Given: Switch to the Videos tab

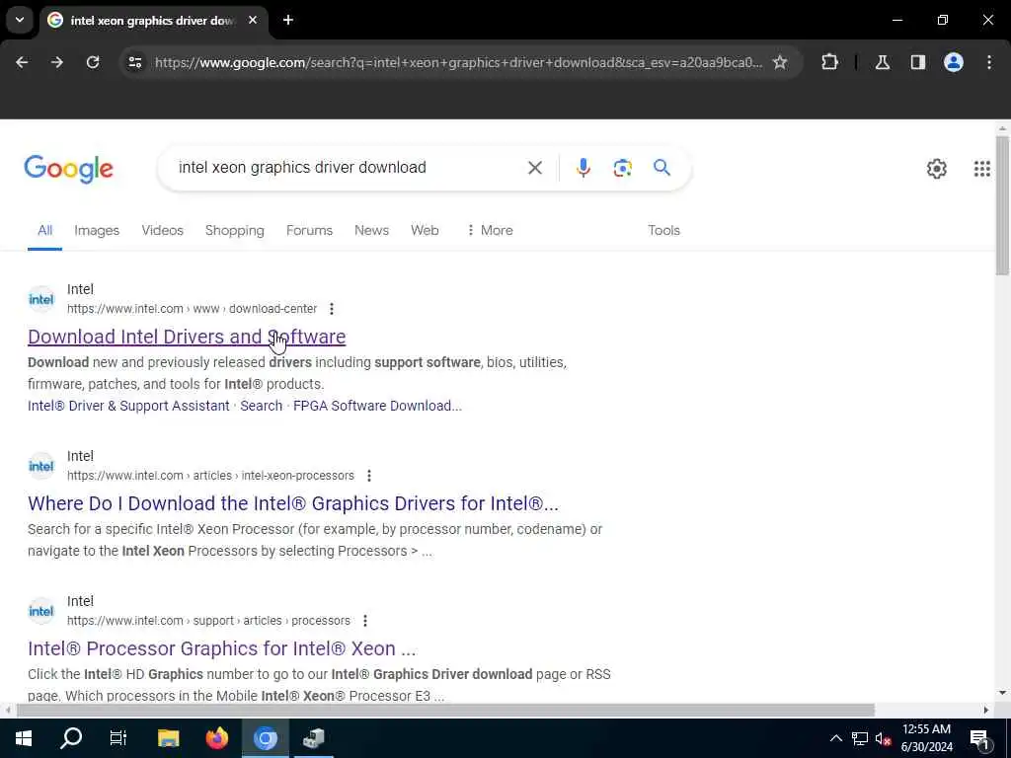Looking at the screenshot, I should (x=163, y=230).
